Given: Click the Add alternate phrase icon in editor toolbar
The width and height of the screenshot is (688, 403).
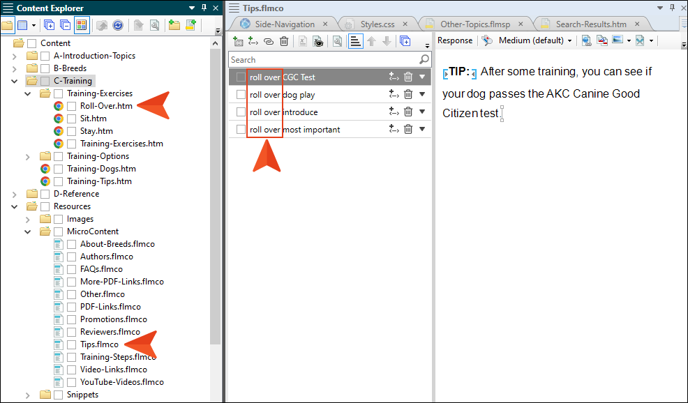Looking at the screenshot, I should point(253,41).
